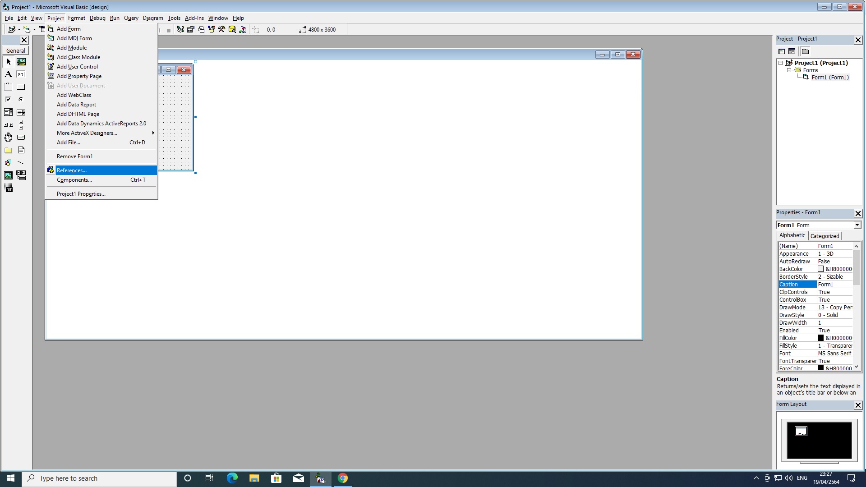Click Add File menu option

tap(69, 142)
